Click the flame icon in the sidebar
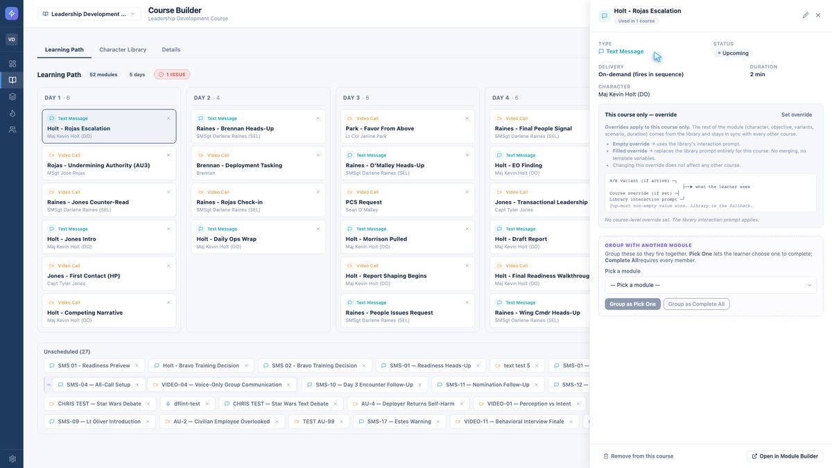This screenshot has width=832, height=468. click(x=12, y=113)
